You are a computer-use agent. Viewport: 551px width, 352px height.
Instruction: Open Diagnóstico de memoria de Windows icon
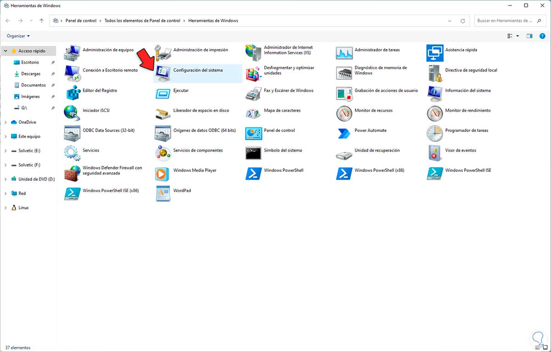344,73
